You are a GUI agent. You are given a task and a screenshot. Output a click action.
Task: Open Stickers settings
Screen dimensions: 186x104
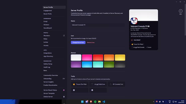pyautogui.click(x=54, y=25)
